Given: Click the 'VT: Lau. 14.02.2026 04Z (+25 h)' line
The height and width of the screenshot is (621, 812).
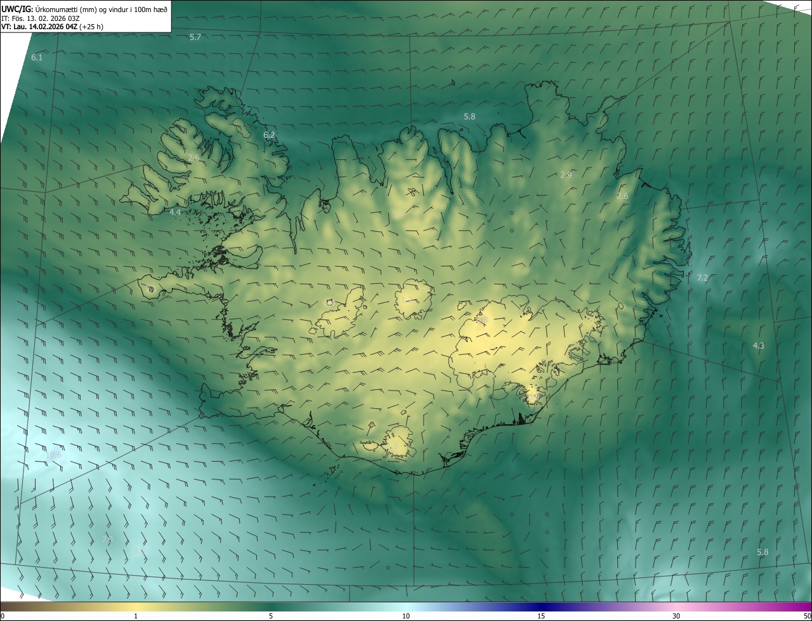Looking at the screenshot, I should [52, 27].
